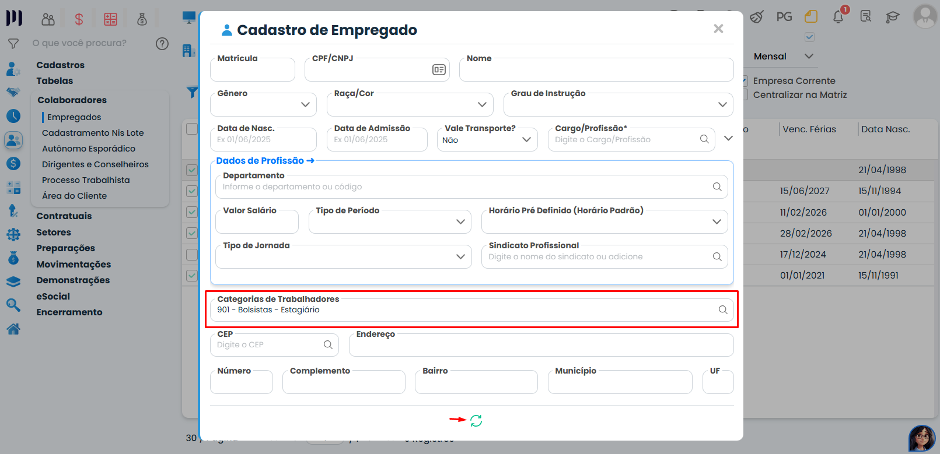The width and height of the screenshot is (940, 454).
Task: Select Cadastramento Nis Lote menu item
Action: [93, 133]
